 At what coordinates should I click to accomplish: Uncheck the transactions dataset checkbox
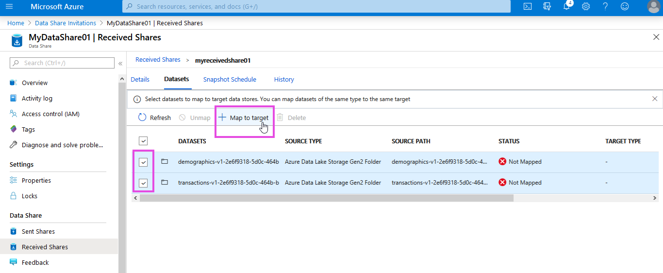[143, 183]
